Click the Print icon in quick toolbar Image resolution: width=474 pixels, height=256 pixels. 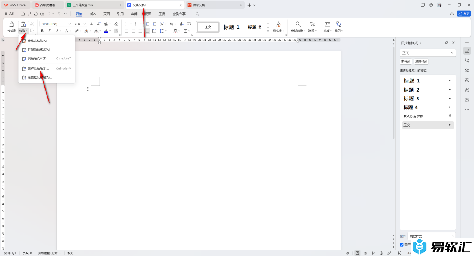(x=36, y=14)
